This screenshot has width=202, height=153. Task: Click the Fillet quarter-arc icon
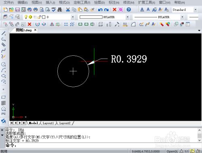coord(133,24)
